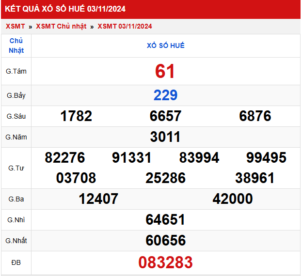Click the G.Sáu number 6876

pos(255,116)
